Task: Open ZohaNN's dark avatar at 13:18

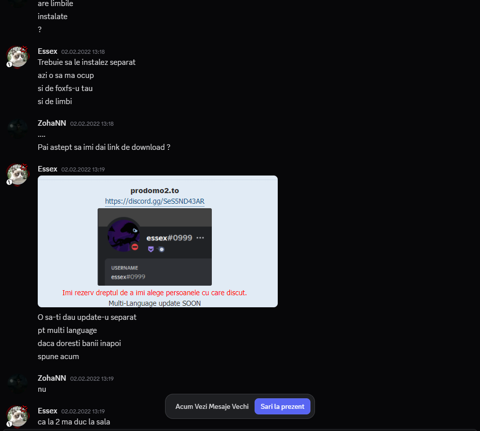Action: [18, 128]
